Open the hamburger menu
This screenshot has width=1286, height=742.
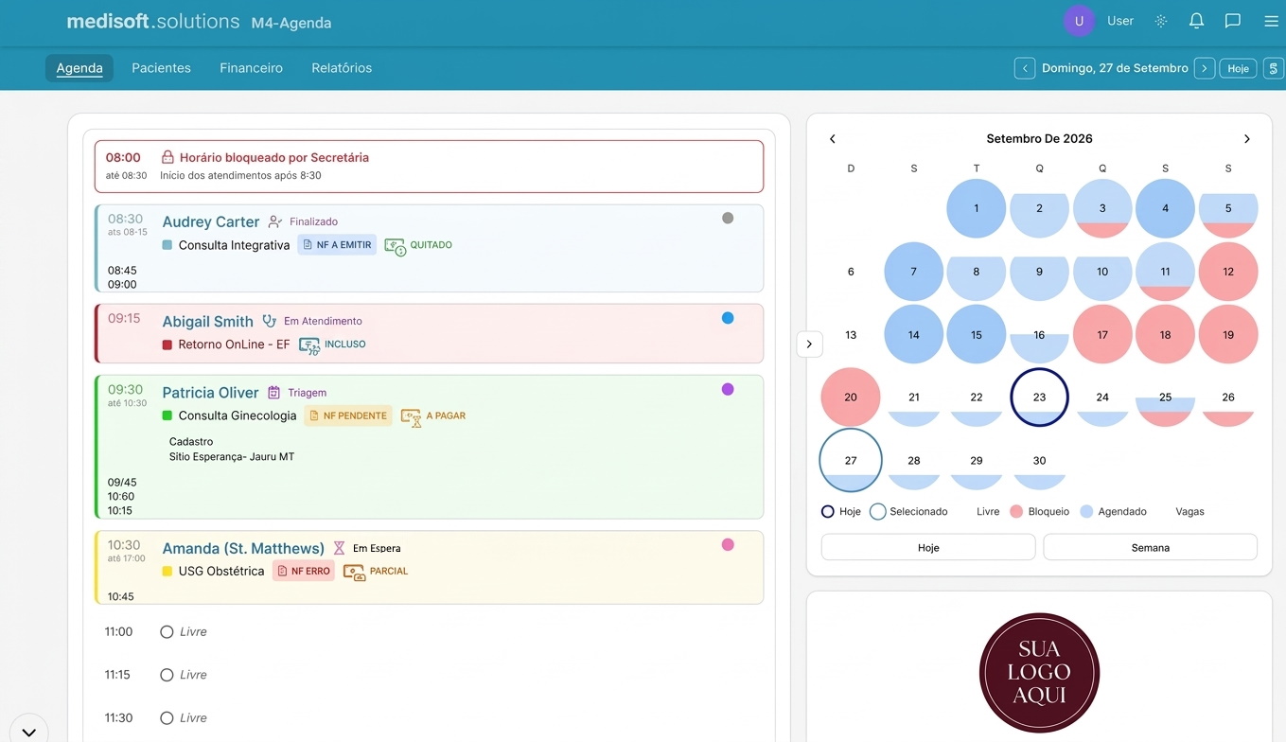coord(1271,21)
